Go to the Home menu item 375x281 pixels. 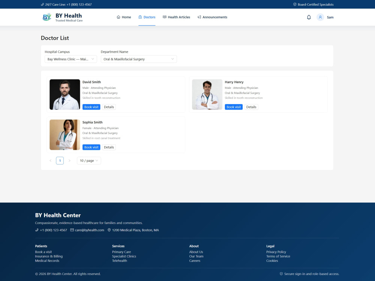point(124,17)
